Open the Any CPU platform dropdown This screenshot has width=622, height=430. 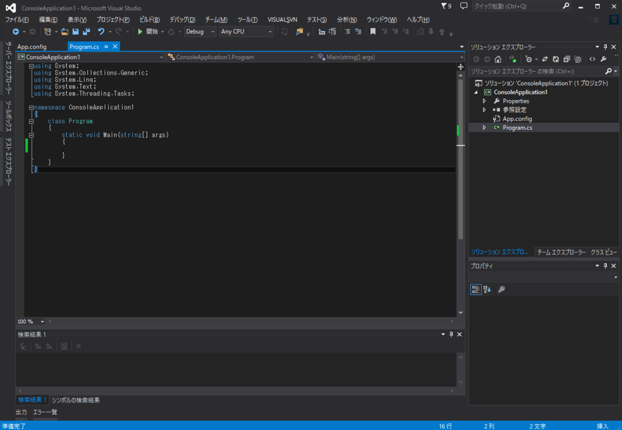(x=247, y=32)
